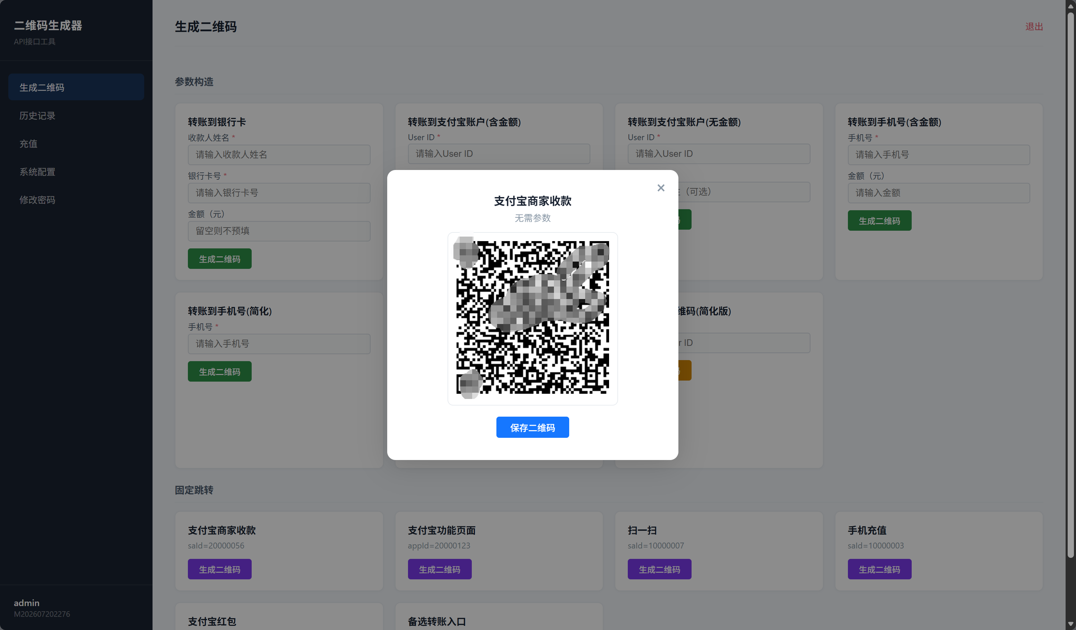The height and width of the screenshot is (630, 1076).
Task: Click purple 生成二维码 under 支付宝功能页面
Action: [x=439, y=569]
